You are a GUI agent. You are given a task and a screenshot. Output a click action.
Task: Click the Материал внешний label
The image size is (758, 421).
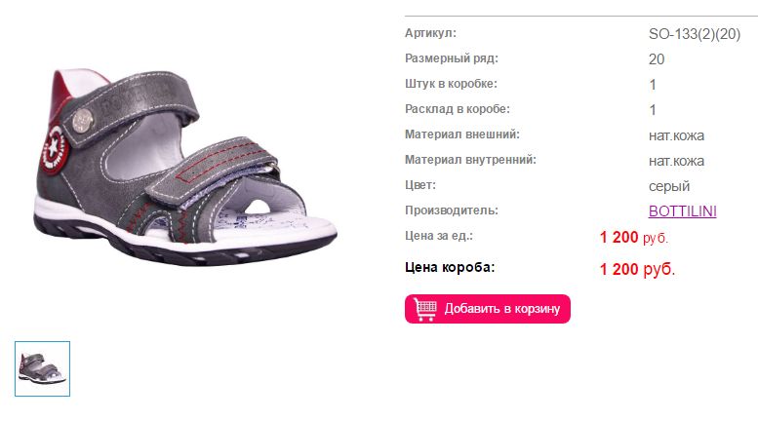pyautogui.click(x=462, y=134)
